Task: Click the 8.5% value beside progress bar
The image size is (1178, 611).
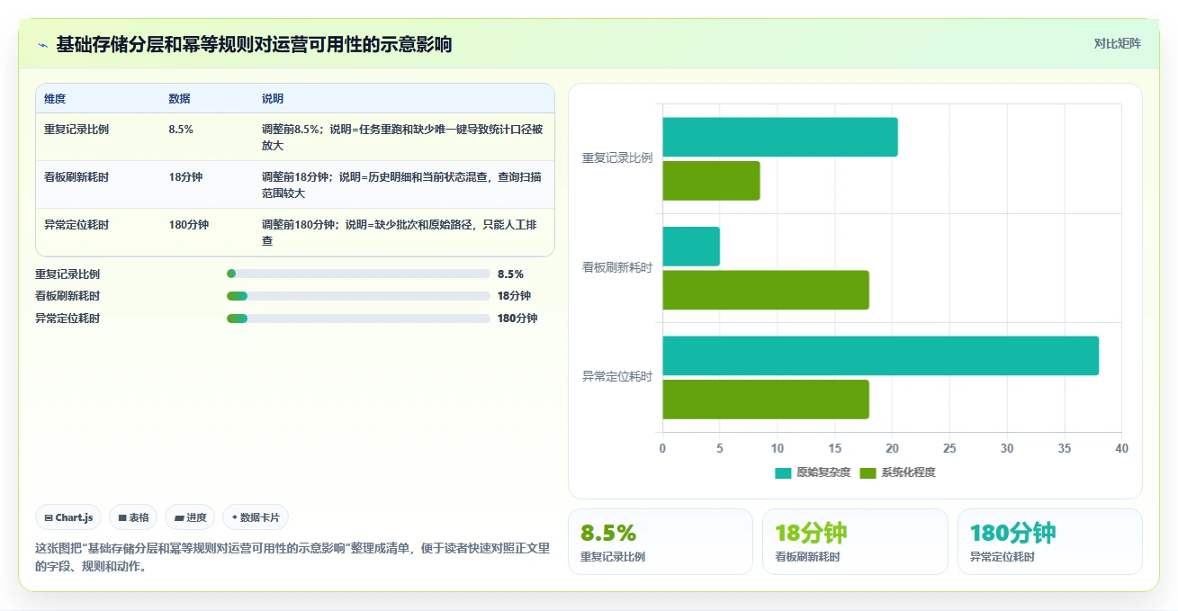Action: pyautogui.click(x=510, y=274)
